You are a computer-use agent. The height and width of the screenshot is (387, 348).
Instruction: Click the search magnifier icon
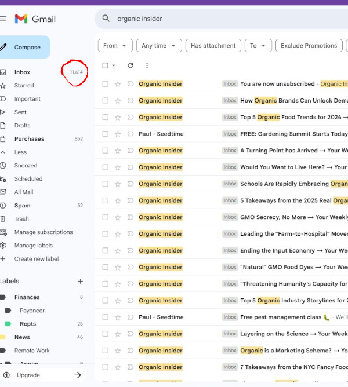[x=106, y=19]
